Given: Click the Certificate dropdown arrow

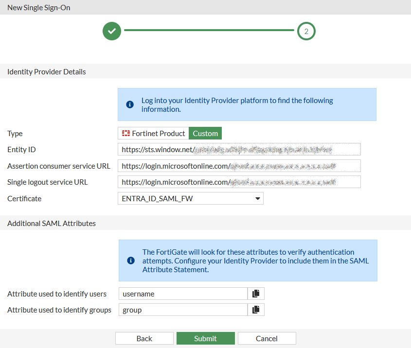Looking at the screenshot, I should (257, 198).
